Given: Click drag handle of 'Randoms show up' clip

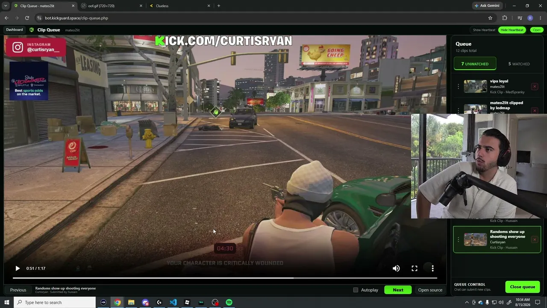Looking at the screenshot, I should tap(458, 240).
